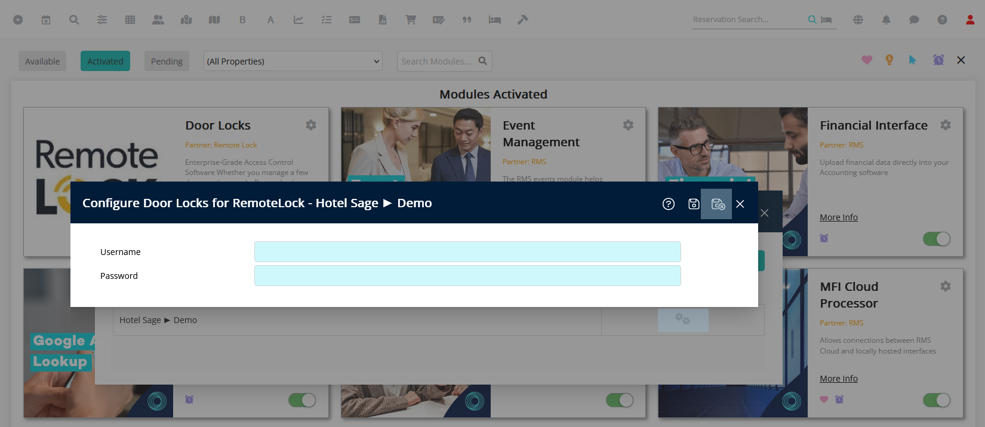Image resolution: width=985 pixels, height=427 pixels.
Task: Click the magnifier search icon in top toolbar
Action: (74, 20)
